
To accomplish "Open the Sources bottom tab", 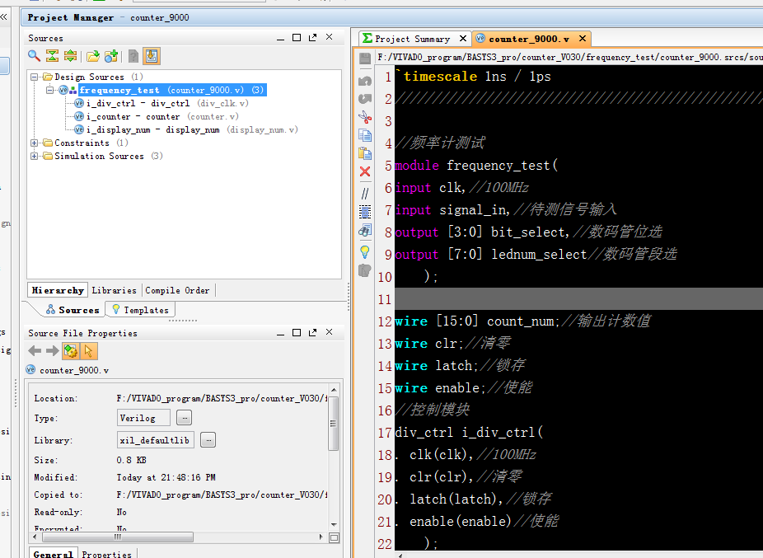I will [72, 310].
